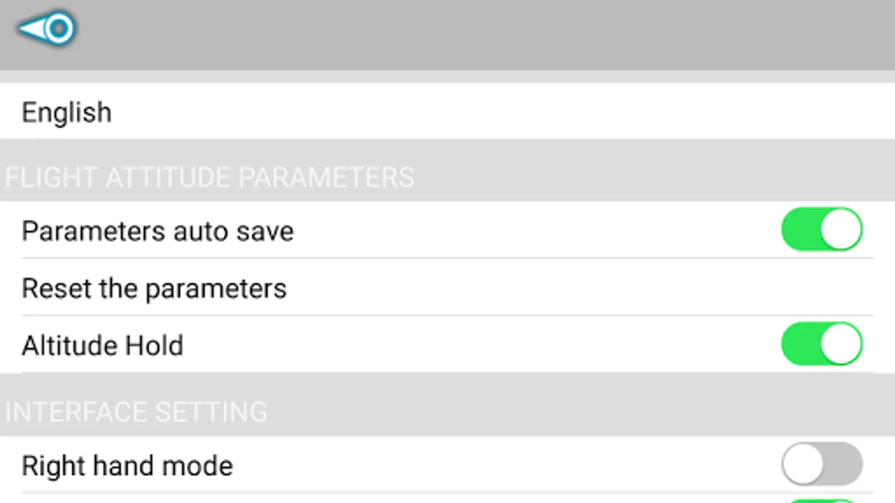895x503 pixels.
Task: Select the Right hand mode label
Action: [x=128, y=466]
